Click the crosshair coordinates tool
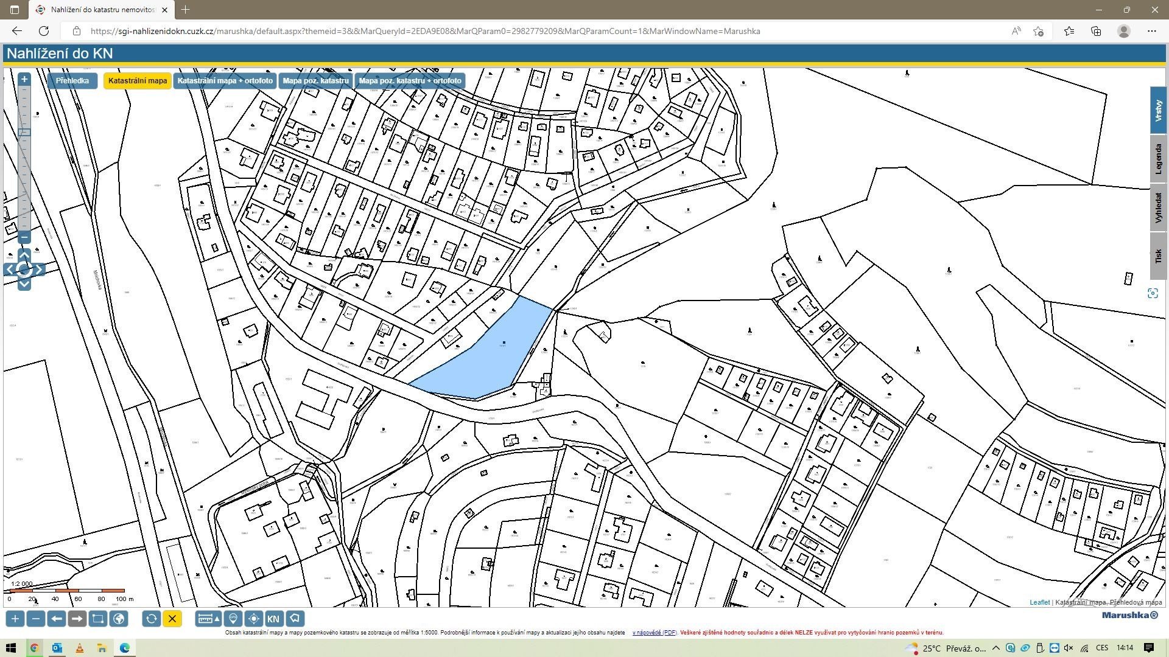This screenshot has width=1169, height=657. coord(254,619)
